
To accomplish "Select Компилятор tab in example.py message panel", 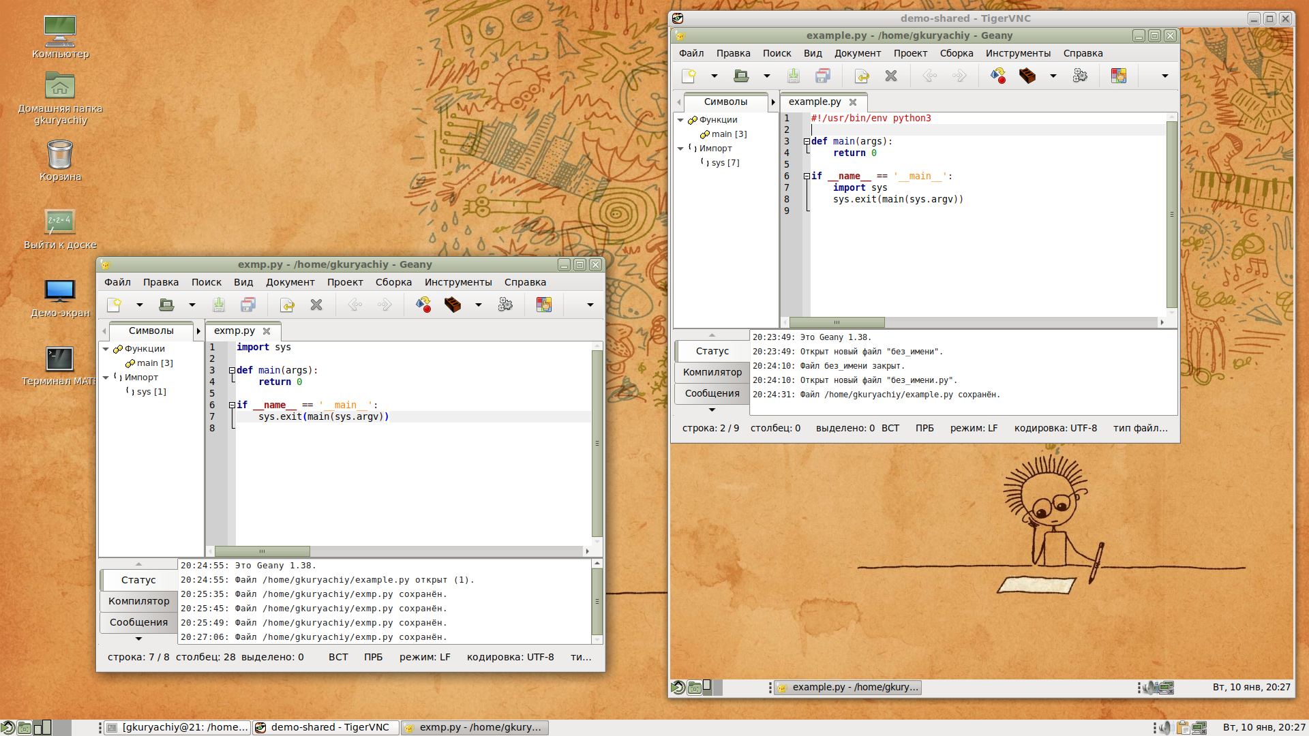I will point(712,372).
